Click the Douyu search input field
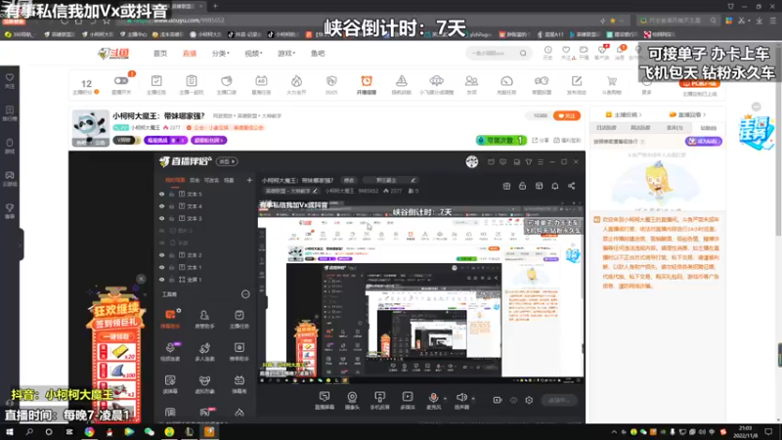The image size is (782, 440). (x=494, y=53)
